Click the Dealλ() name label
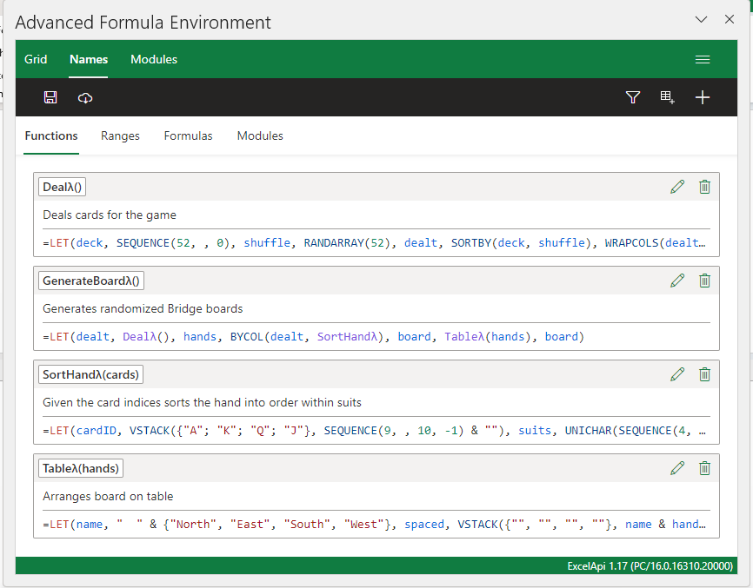The width and height of the screenshot is (753, 588). [62, 187]
